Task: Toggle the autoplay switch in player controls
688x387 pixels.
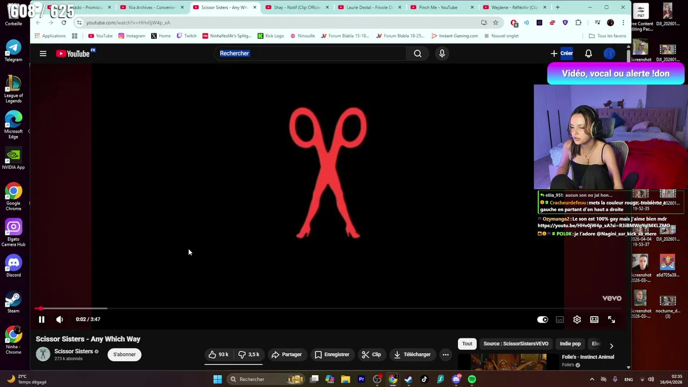Action: coord(542,320)
